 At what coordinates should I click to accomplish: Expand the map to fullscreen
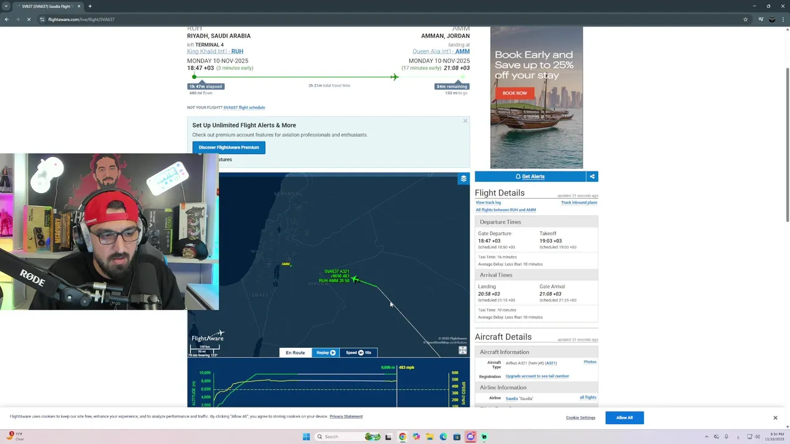[462, 350]
